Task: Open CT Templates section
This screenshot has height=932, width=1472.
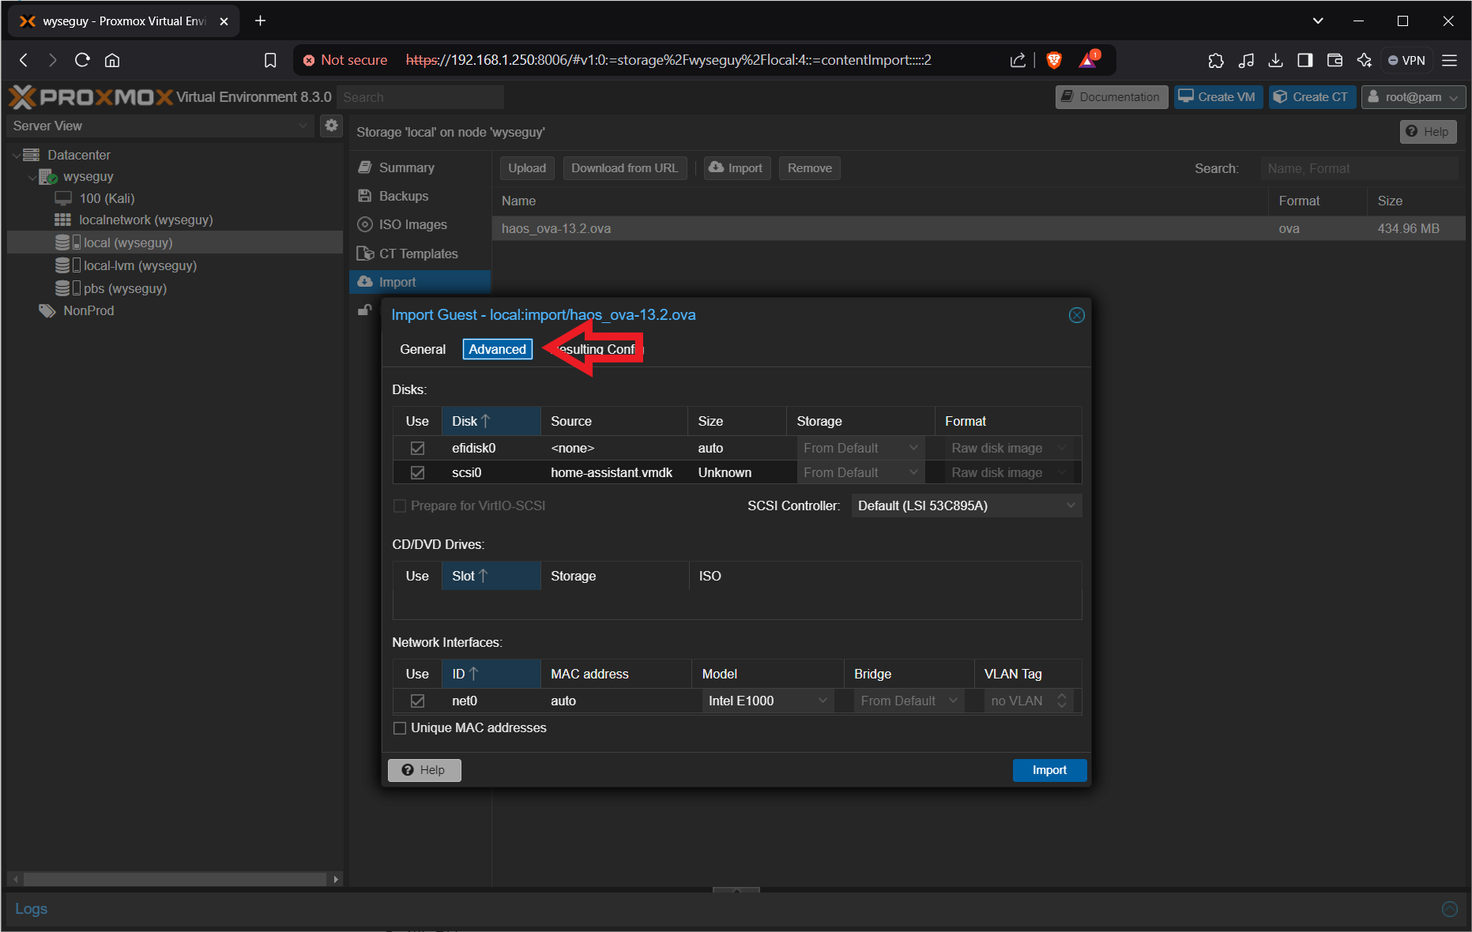Action: [420, 254]
